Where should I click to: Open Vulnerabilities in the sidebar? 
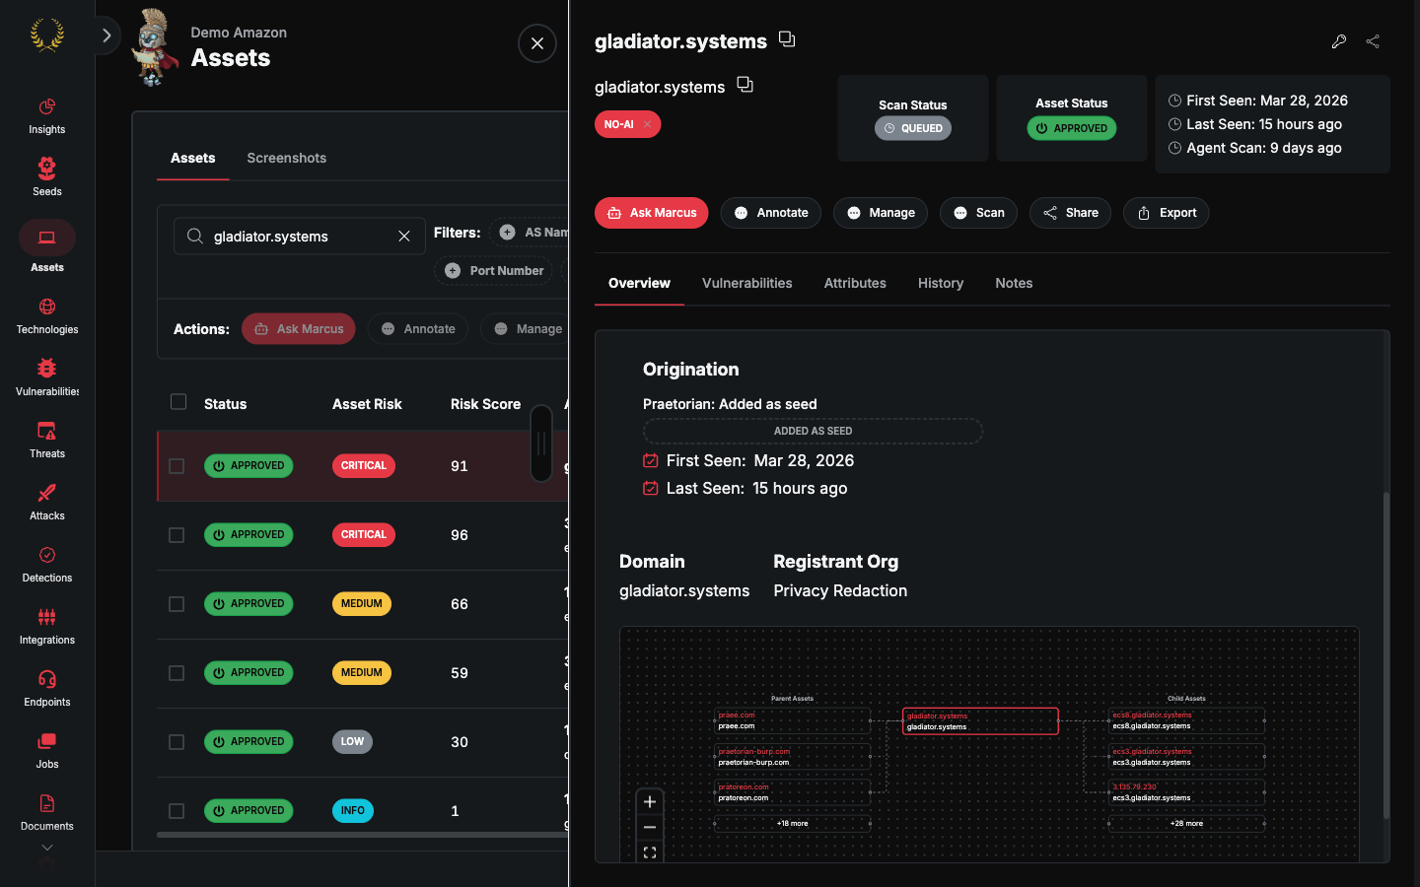(x=46, y=378)
